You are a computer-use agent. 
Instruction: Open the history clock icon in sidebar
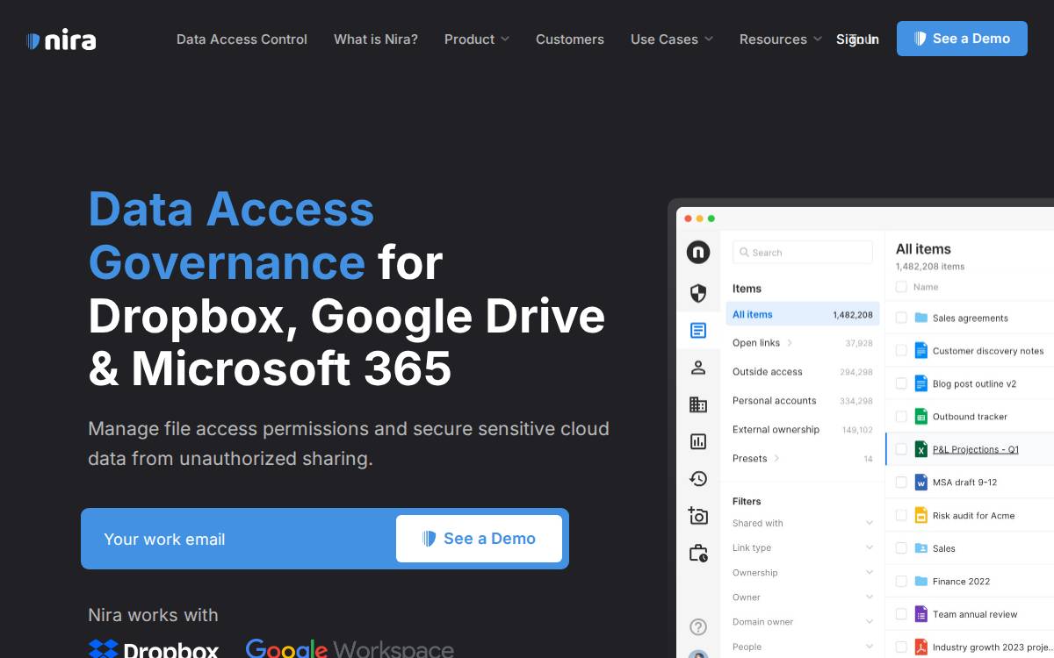pyautogui.click(x=698, y=478)
